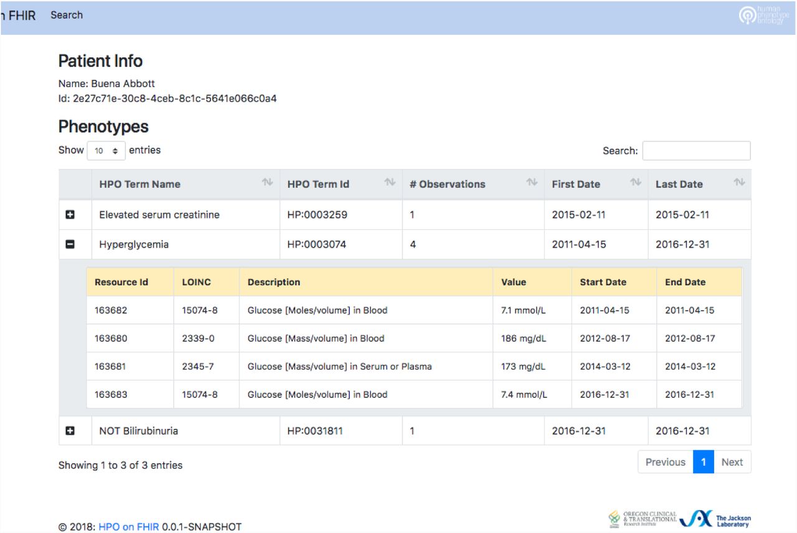Image resolution: width=797 pixels, height=533 pixels.
Task: Expand the NOT Bilirubinuria row
Action: (70, 431)
